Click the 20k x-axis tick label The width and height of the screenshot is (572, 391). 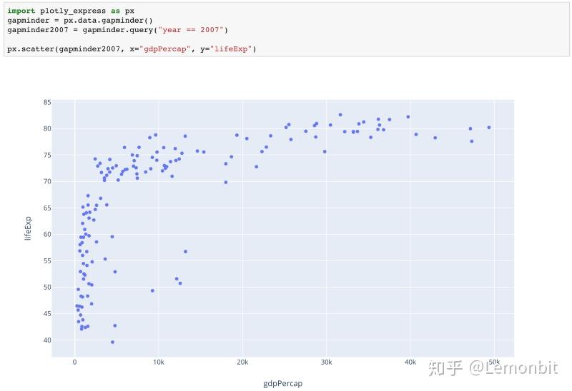point(242,362)
